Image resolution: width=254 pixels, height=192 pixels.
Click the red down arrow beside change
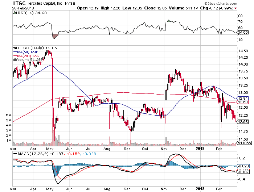235,8
